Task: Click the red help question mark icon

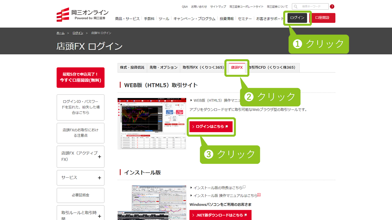Action: (x=332, y=6)
